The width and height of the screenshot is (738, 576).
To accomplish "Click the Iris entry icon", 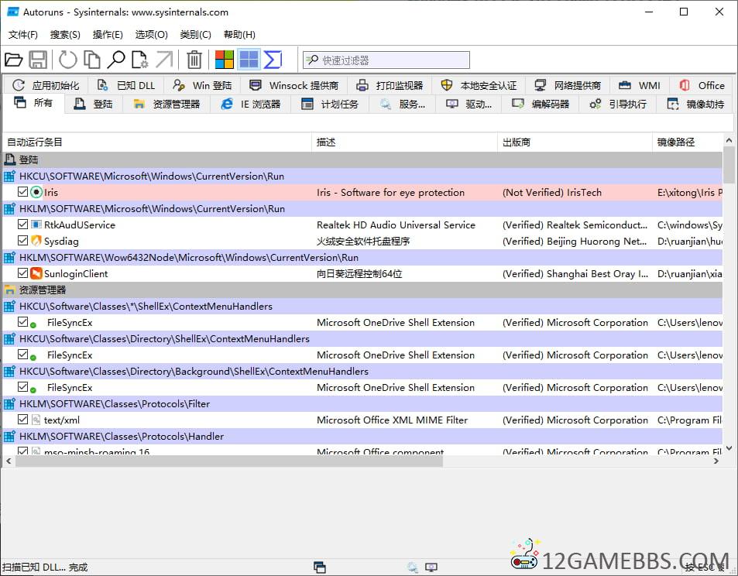I will click(x=36, y=192).
